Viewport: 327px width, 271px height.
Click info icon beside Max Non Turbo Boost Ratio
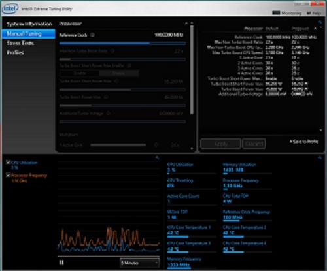(112, 51)
